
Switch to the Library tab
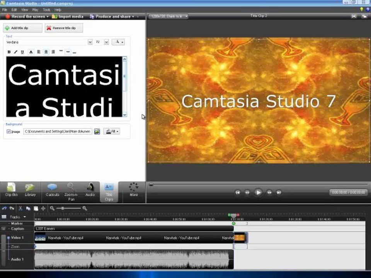click(30, 190)
